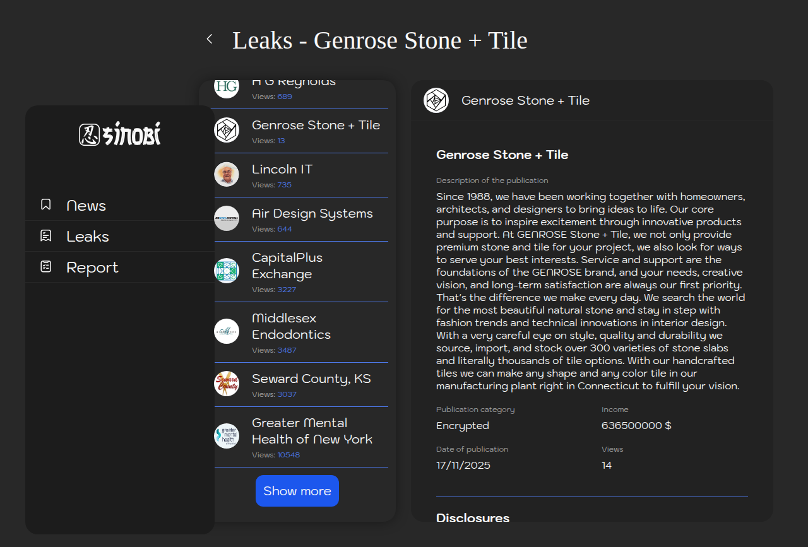Screen dimensions: 808x547
Task: Click the CapitalPlus Exchange logo icon
Action: pyautogui.click(x=227, y=271)
